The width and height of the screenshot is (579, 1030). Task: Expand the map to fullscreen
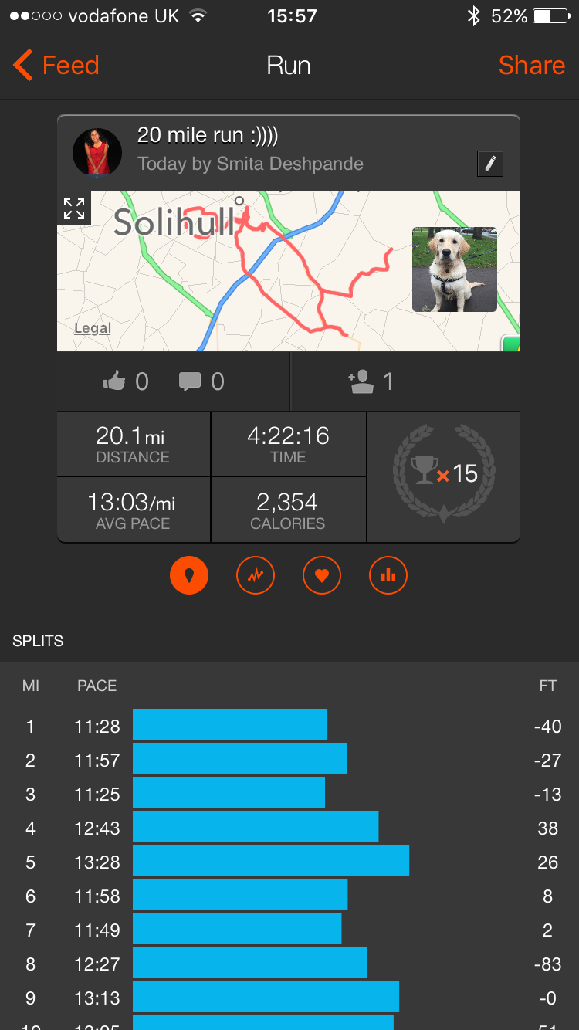[x=74, y=208]
